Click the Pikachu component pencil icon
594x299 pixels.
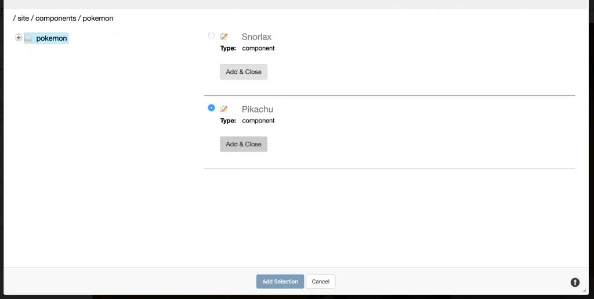tap(224, 109)
